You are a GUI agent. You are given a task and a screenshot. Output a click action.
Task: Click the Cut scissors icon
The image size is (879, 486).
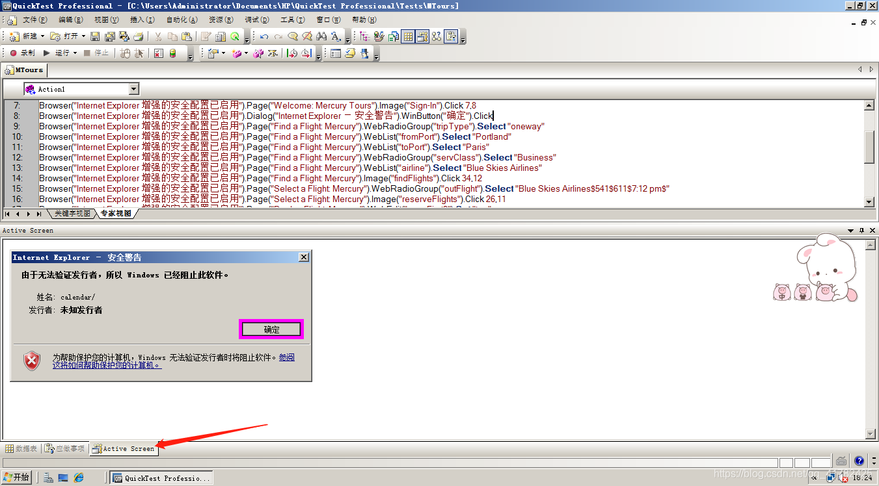[x=158, y=36]
